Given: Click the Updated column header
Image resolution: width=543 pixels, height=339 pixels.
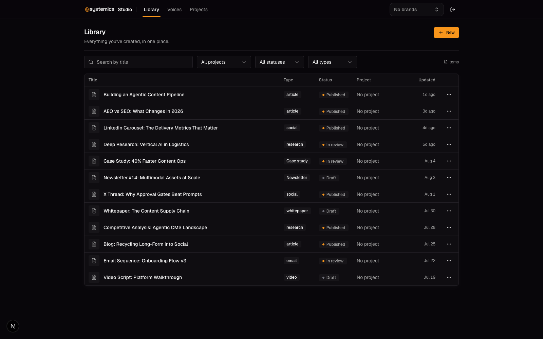Looking at the screenshot, I should (x=427, y=80).
